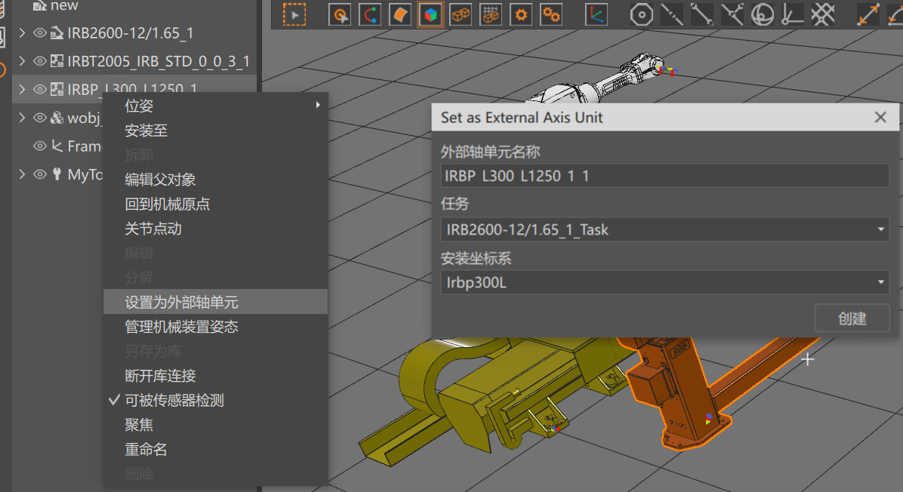Toggle the snap edge sphere icon

763,14
